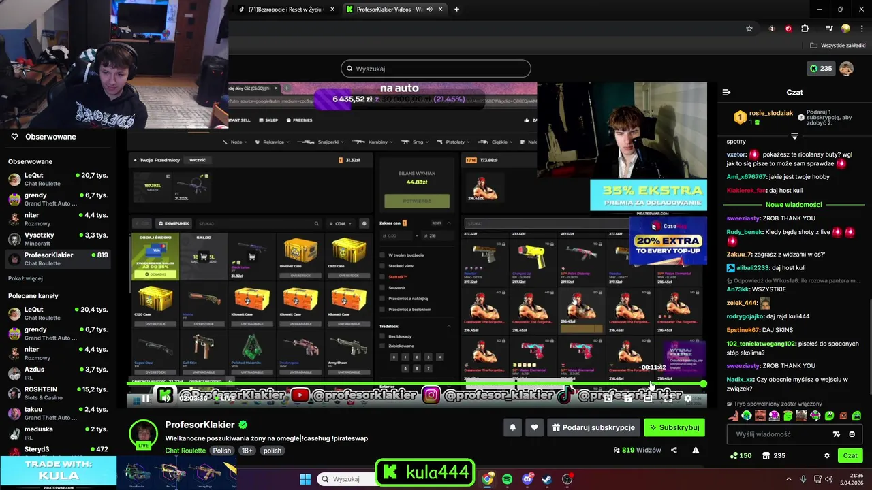Click the notification bell icon under the stream
Viewport: 872px width, 490px height.
pyautogui.click(x=512, y=427)
